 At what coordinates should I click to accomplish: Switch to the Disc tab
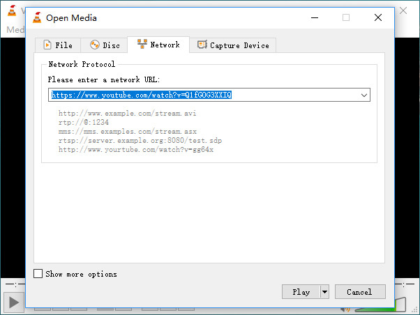(x=105, y=45)
